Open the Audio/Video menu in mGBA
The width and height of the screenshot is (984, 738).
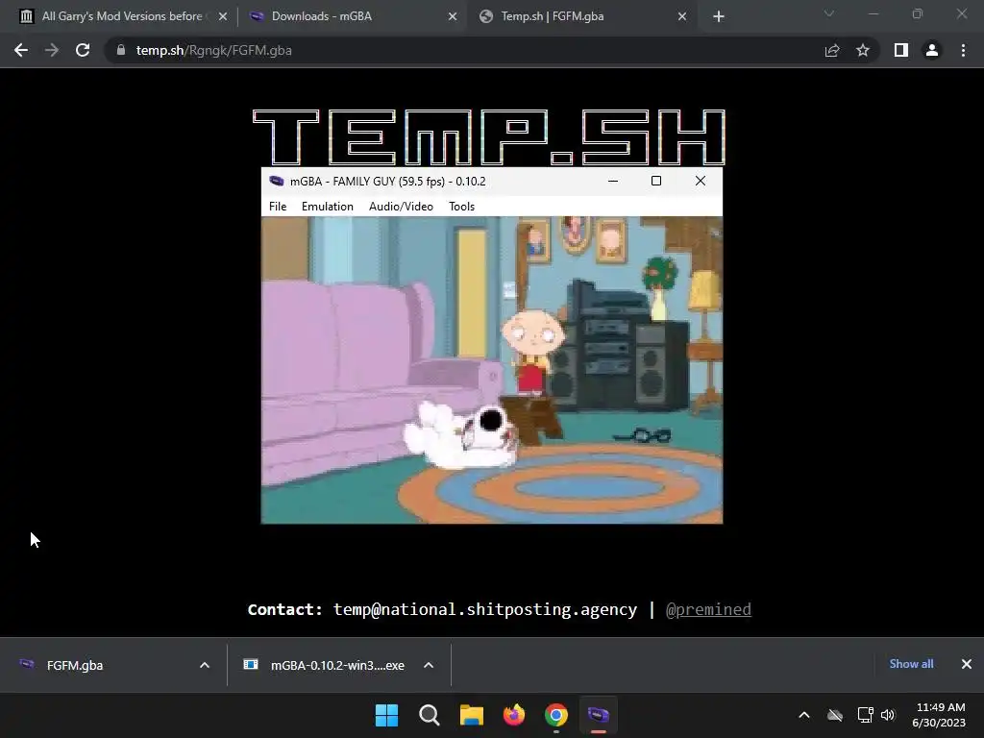point(401,207)
